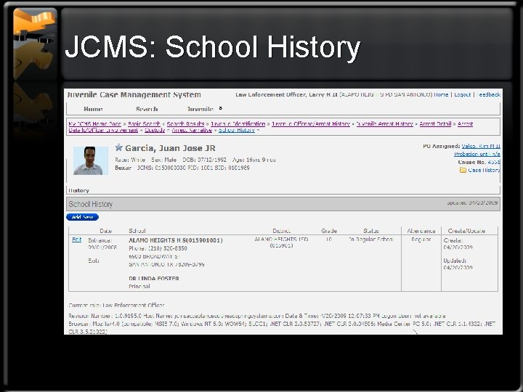Screen dimensions: 523x392
Task: Click the Create/Update column header
Action: pyautogui.click(x=466, y=231)
